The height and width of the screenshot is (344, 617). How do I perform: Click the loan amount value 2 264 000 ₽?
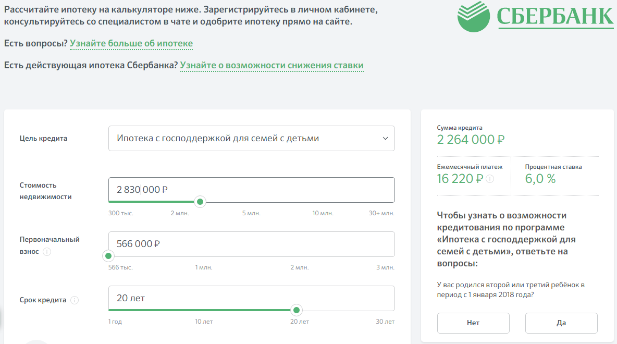(471, 140)
